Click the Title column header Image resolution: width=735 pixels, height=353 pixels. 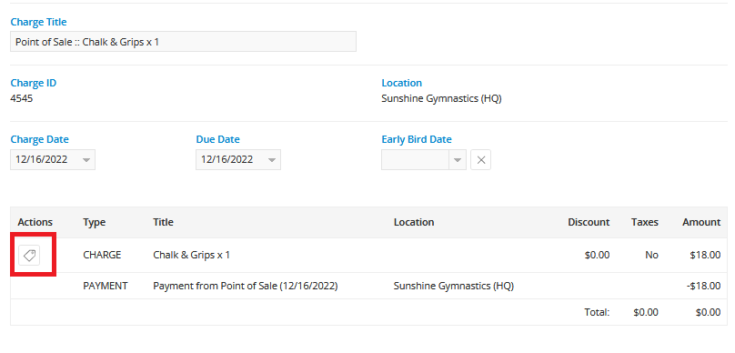[163, 222]
